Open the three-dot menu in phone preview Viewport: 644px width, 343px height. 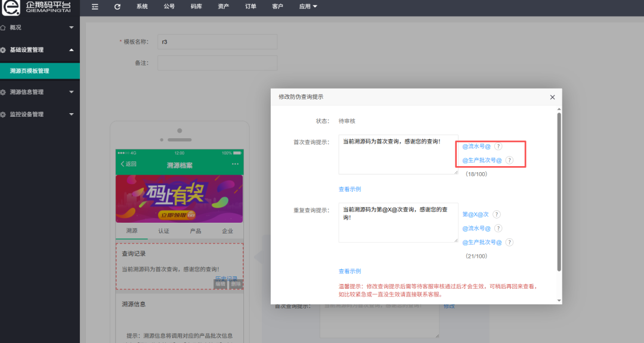point(235,164)
